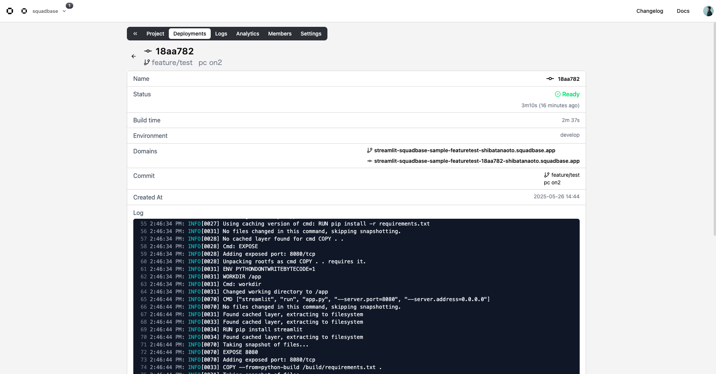This screenshot has height=374, width=716.
Task: Click the commit icon before the second domain
Action: pos(370,161)
